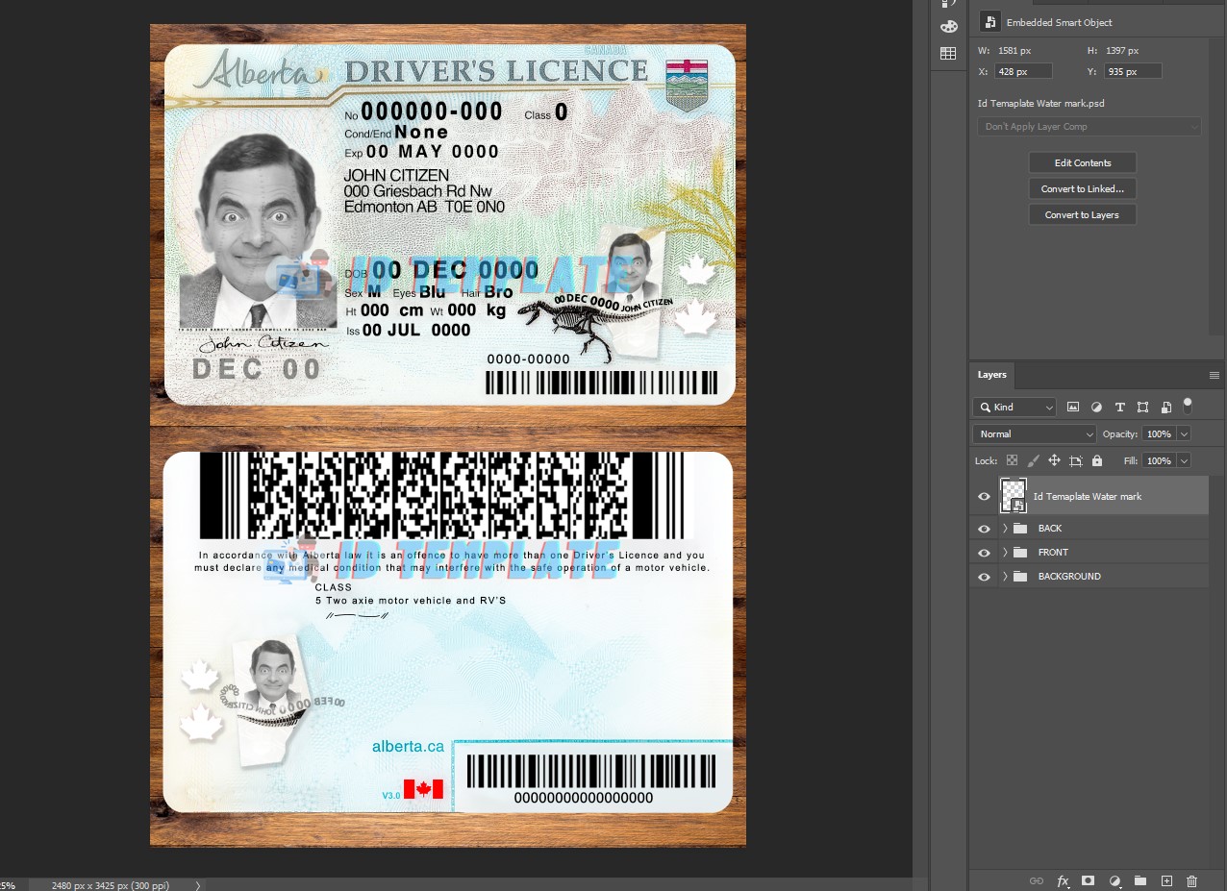
Task: Create a new layer
Action: click(x=1166, y=880)
